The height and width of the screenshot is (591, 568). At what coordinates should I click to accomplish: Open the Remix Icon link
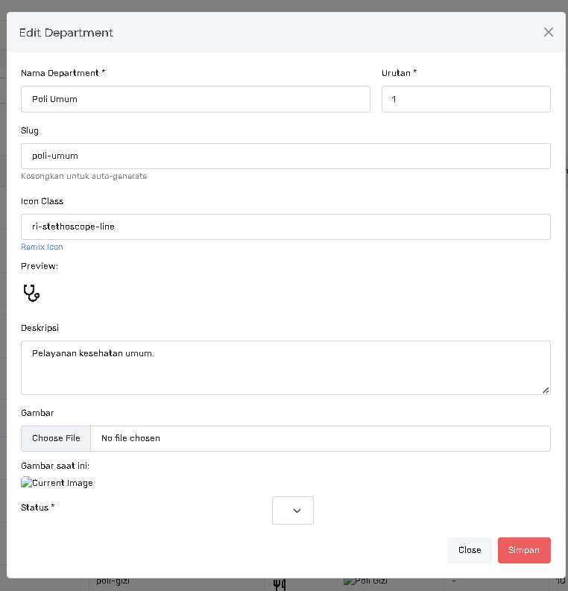click(x=42, y=247)
